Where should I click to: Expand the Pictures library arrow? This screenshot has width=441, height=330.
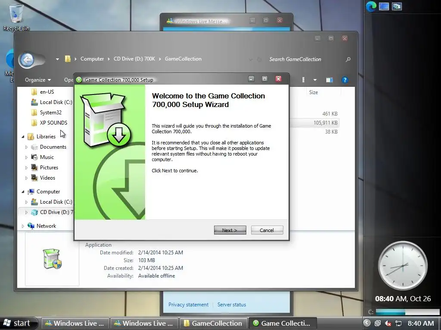click(x=26, y=168)
